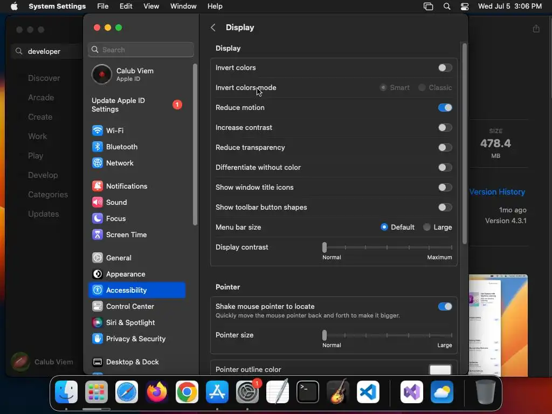Screen dimensions: 552x414
Task: Click the Pointer size slider
Action: [387, 335]
